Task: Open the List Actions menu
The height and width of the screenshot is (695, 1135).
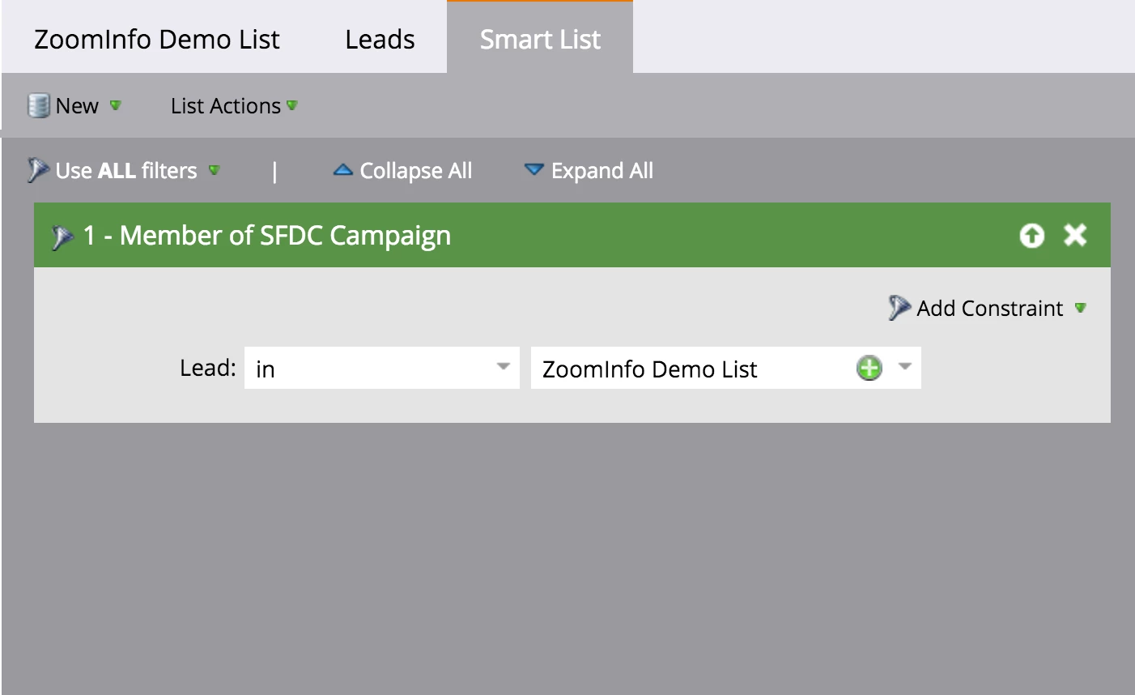Action: click(x=234, y=105)
